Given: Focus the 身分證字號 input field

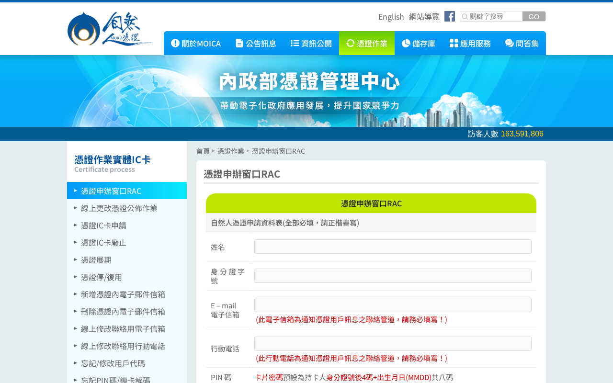Looking at the screenshot, I should 393,276.
